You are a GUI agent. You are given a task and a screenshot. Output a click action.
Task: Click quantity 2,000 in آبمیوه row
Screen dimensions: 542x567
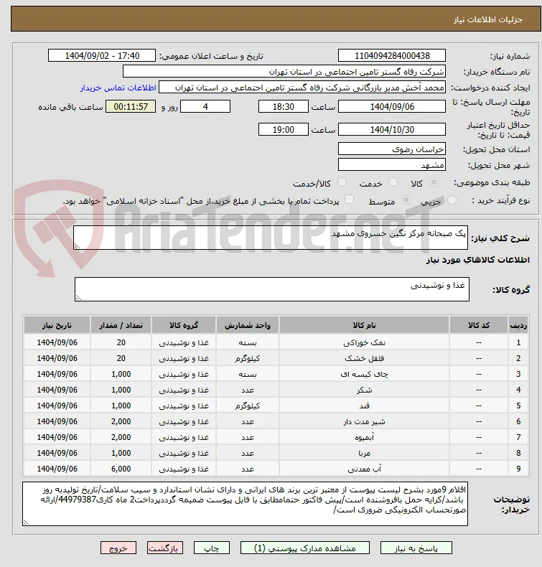click(121, 437)
